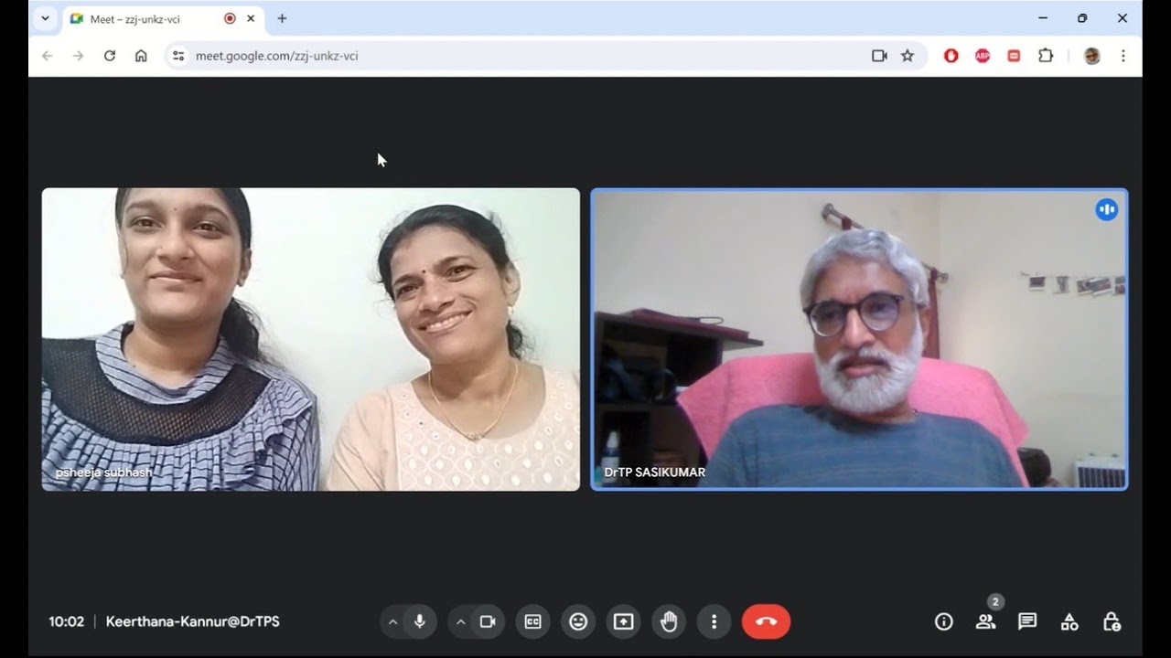This screenshot has width=1171, height=658.
Task: Click the tab recording indicator dot
Action: pyautogui.click(x=230, y=18)
